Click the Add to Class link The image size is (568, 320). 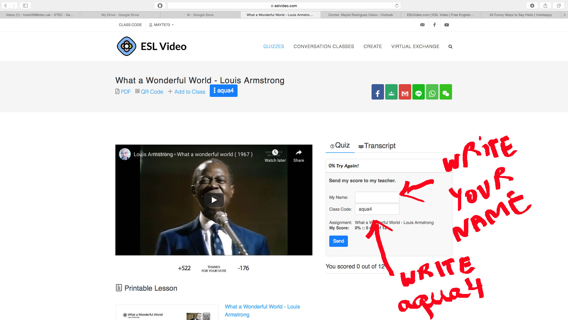(186, 92)
